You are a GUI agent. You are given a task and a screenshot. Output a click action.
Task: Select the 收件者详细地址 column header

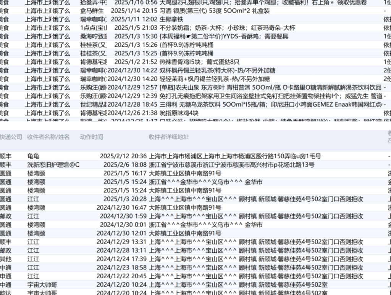point(168,137)
